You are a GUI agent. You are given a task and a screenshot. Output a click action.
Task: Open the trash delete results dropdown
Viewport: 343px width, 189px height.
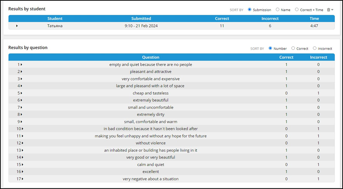330,10
